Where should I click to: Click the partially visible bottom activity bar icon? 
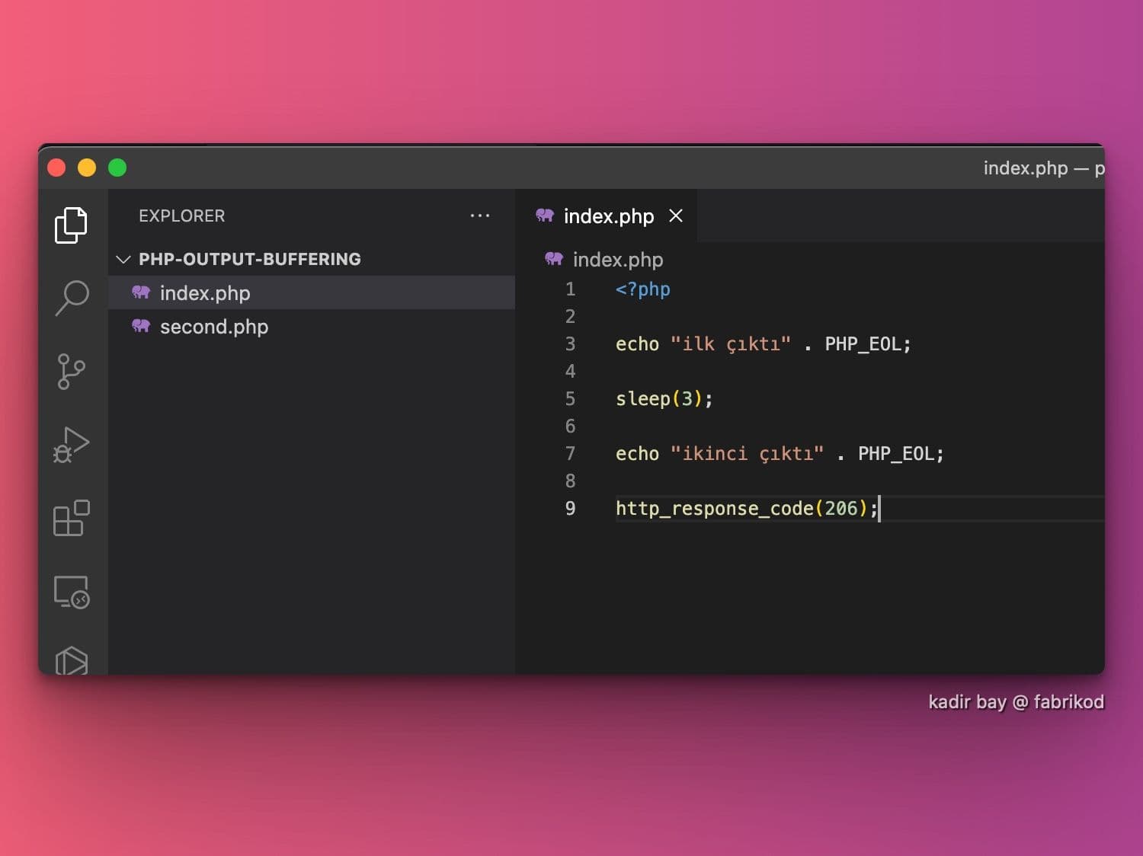point(71,660)
